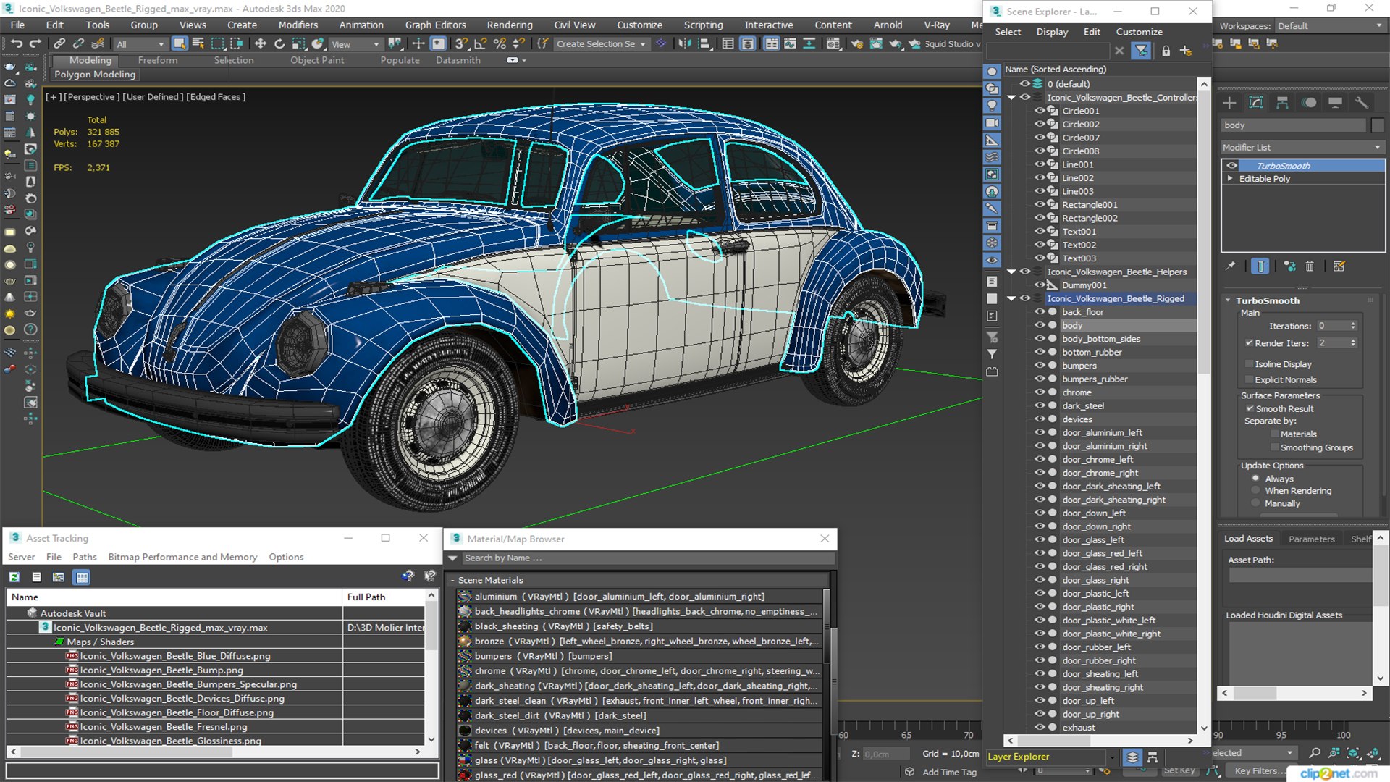1390x782 pixels.
Task: Open the Select by Name list icon
Action: point(198,44)
